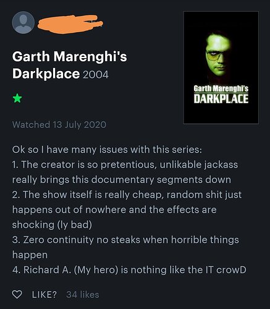Click review point 1 about the creator

pyautogui.click(x=125, y=172)
